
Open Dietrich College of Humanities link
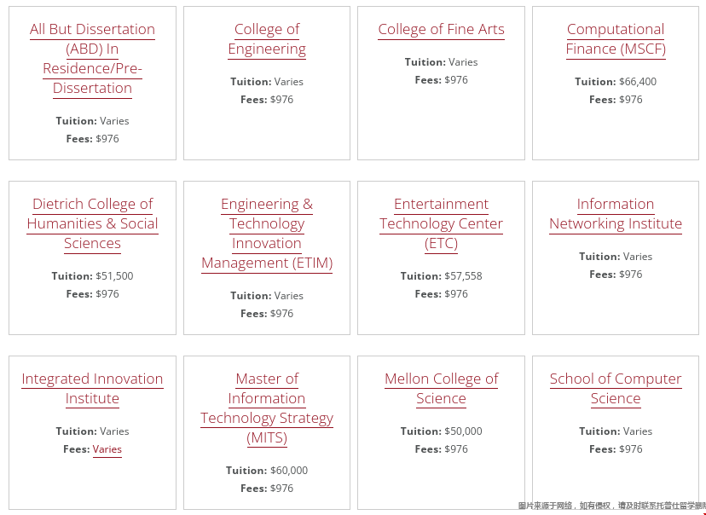(92, 223)
